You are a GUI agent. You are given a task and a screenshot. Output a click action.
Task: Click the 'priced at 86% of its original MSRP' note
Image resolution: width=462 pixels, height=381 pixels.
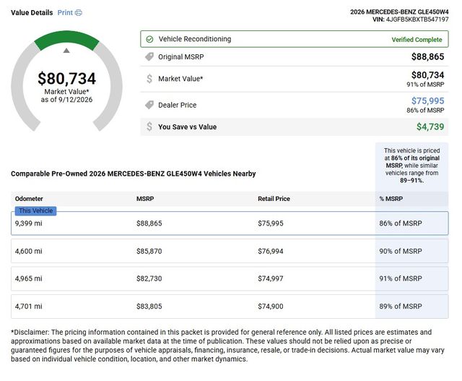click(x=411, y=166)
